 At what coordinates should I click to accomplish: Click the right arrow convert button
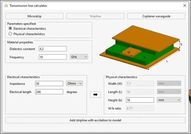(x=95, y=94)
